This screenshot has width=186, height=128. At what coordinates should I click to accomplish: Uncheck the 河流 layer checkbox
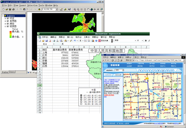[8, 19]
